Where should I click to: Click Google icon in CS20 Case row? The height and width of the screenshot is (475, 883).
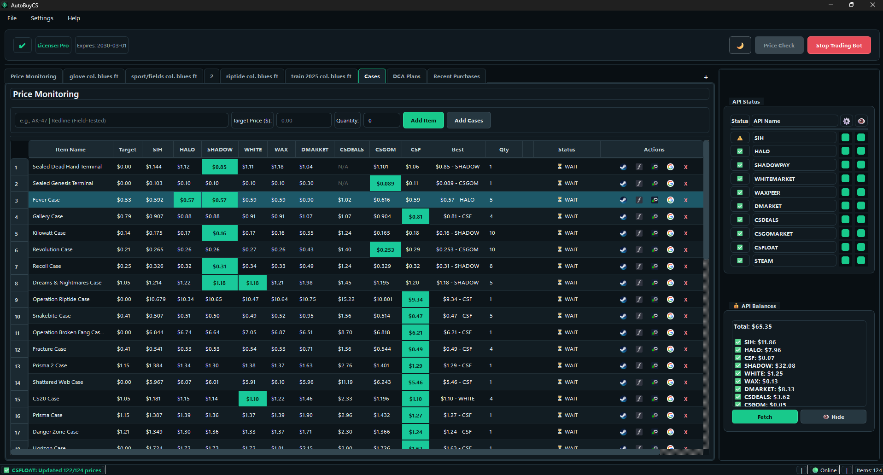click(670, 399)
